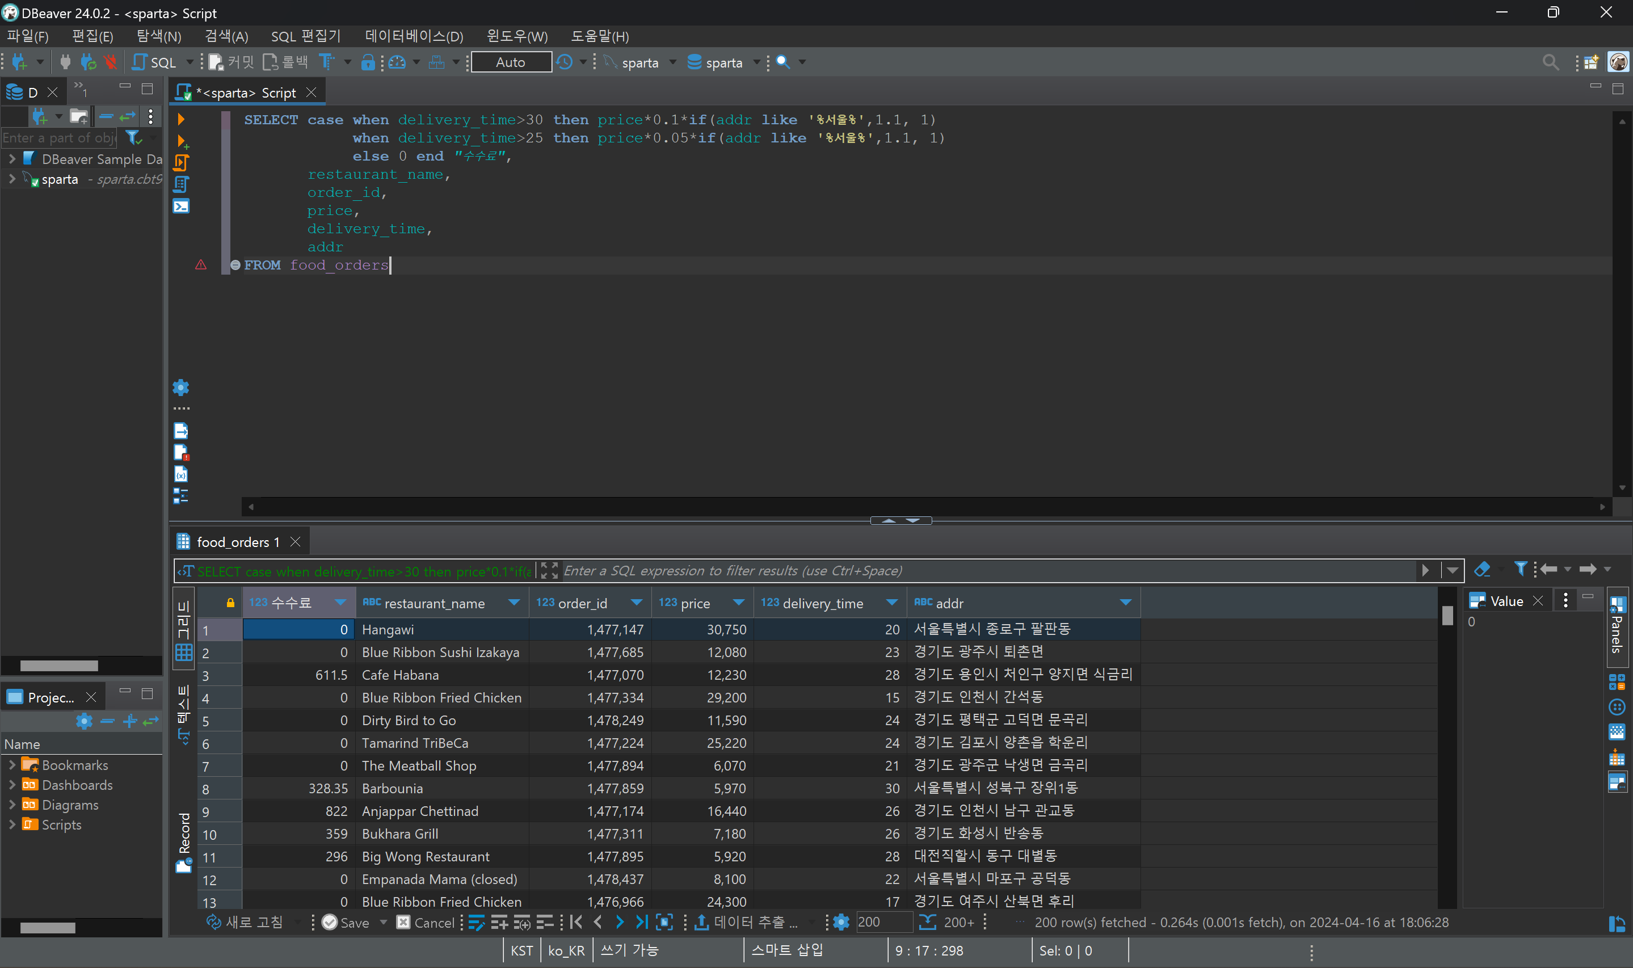Click the SQL filter expression input field

(x=978, y=571)
